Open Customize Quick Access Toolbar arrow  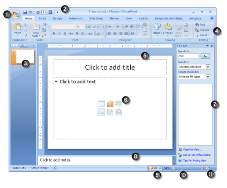[58, 12]
